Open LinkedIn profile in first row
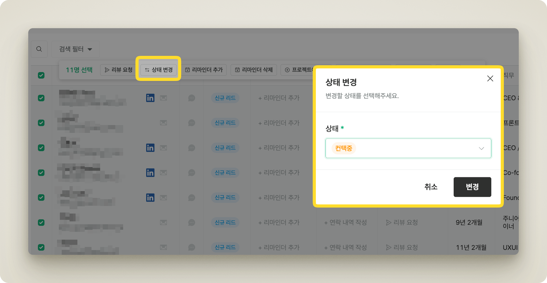Image resolution: width=547 pixels, height=283 pixels. click(150, 98)
